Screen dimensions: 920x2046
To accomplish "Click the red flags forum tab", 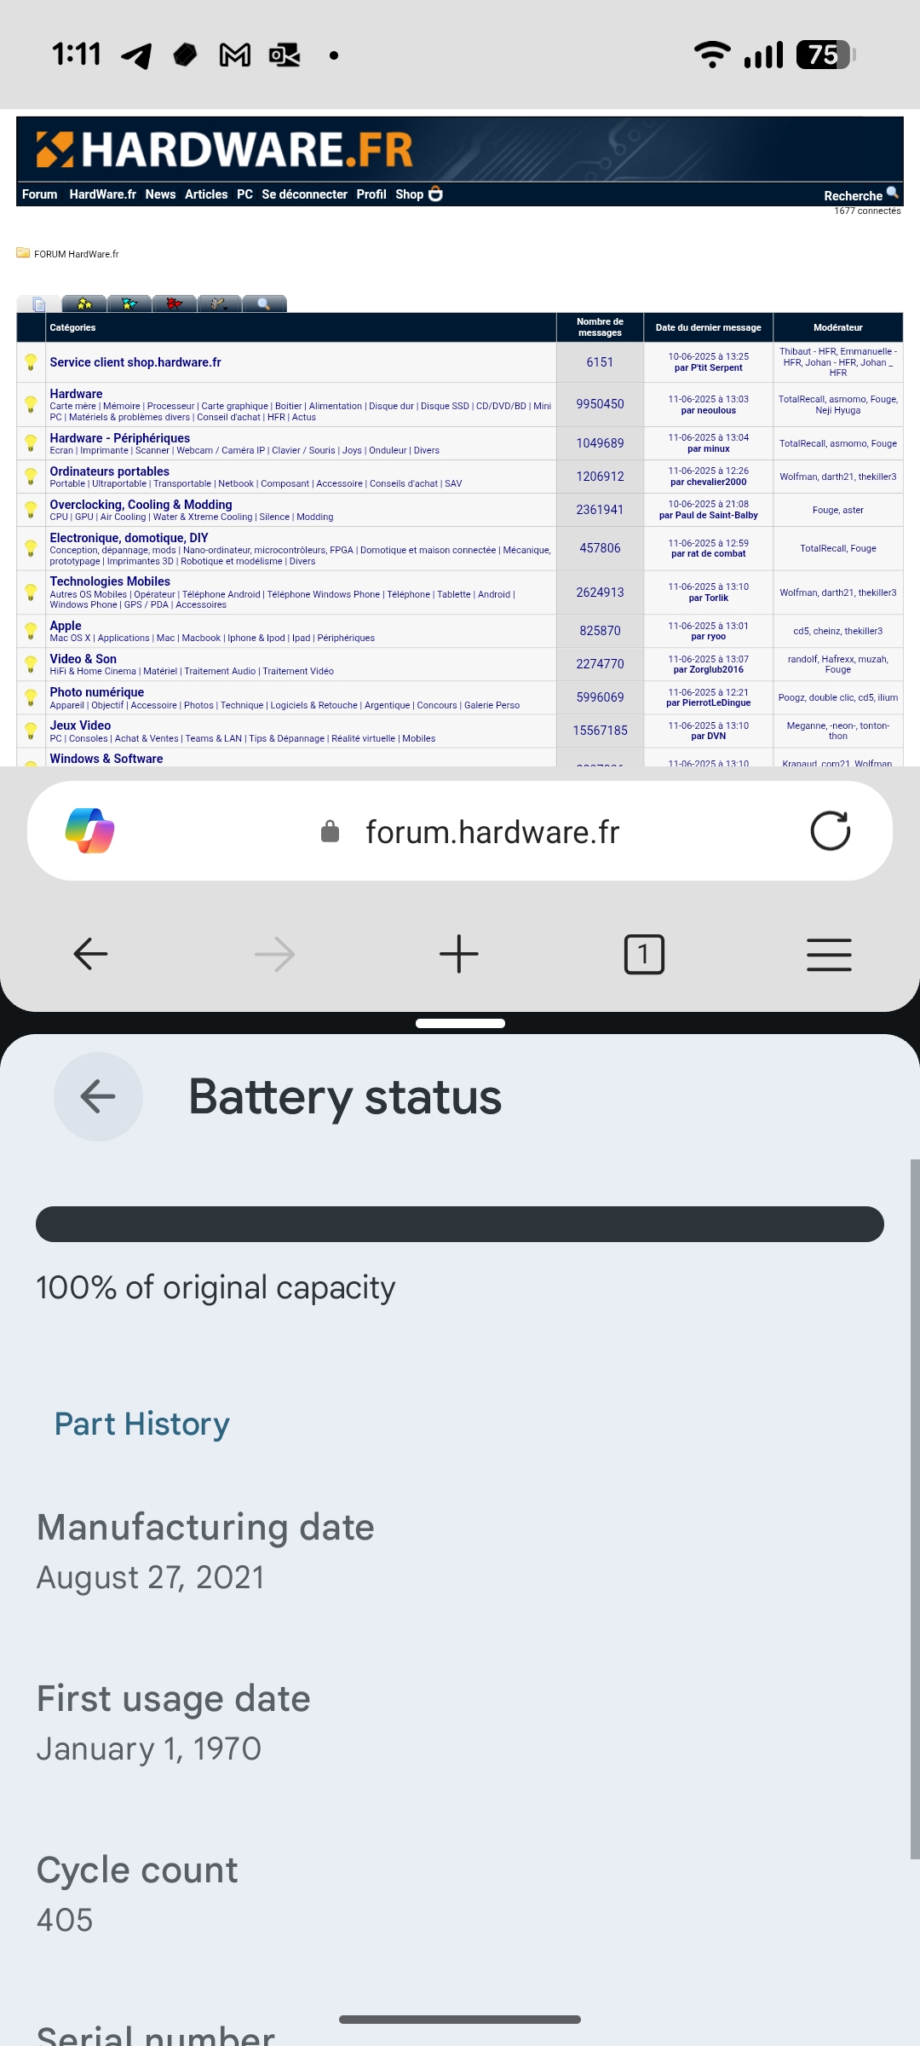I will (x=175, y=303).
